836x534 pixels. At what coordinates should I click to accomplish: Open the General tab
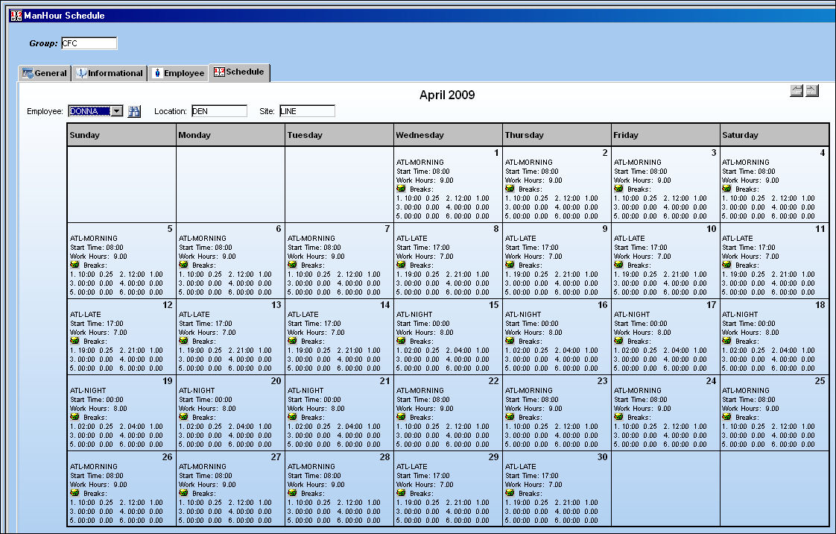pos(45,73)
